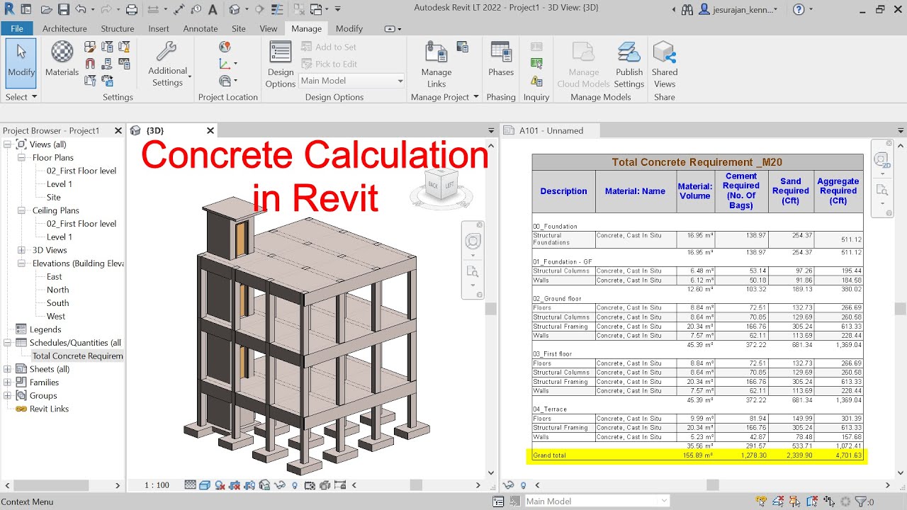Viewport: 907px width, 510px height.
Task: Select the Modify tool button
Action: 21,64
